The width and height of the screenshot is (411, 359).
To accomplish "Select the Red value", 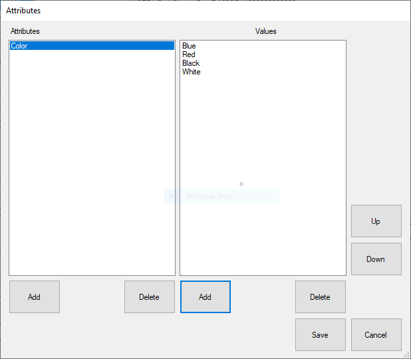I will pyautogui.click(x=189, y=55).
